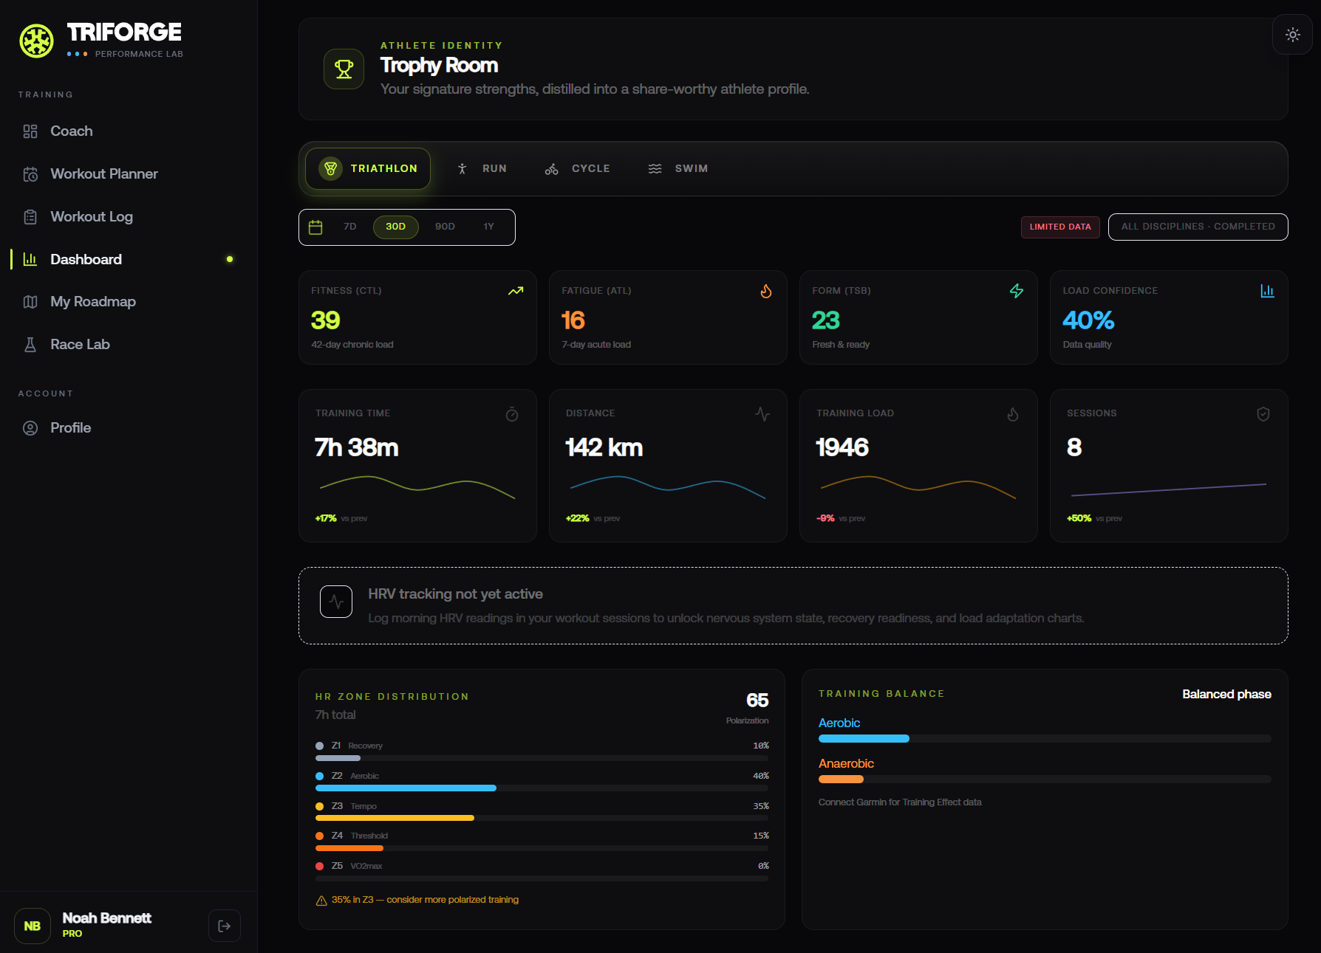Viewport: 1321px width, 953px height.
Task: Click the Load Confidence bar chart icon
Action: click(x=1267, y=291)
